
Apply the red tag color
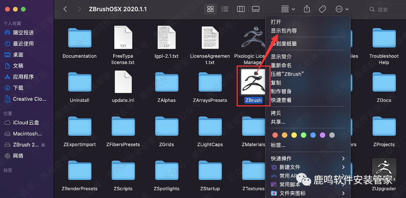click(275, 135)
